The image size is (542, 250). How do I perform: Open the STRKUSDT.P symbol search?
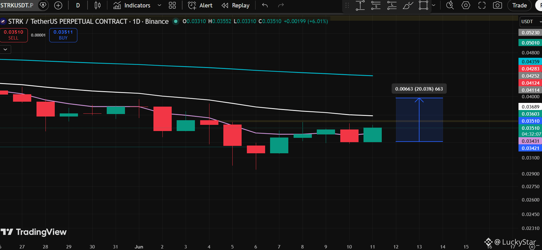(17, 5)
